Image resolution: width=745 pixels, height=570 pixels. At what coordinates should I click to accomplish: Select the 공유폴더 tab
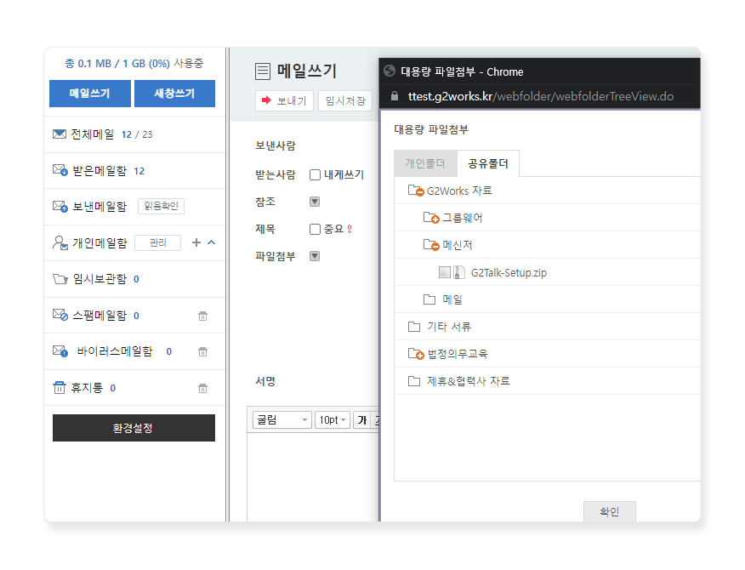click(487, 163)
